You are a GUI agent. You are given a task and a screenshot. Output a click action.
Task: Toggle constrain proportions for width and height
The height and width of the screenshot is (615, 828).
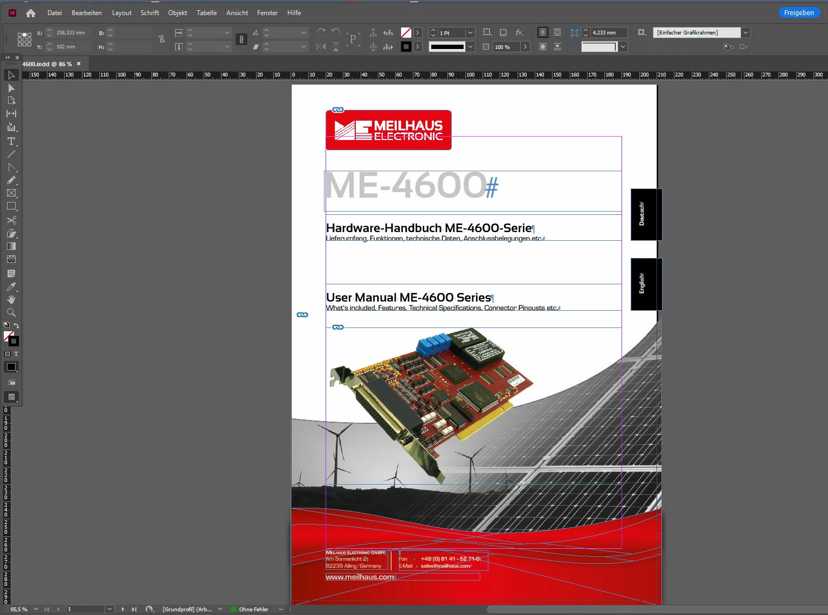click(161, 39)
